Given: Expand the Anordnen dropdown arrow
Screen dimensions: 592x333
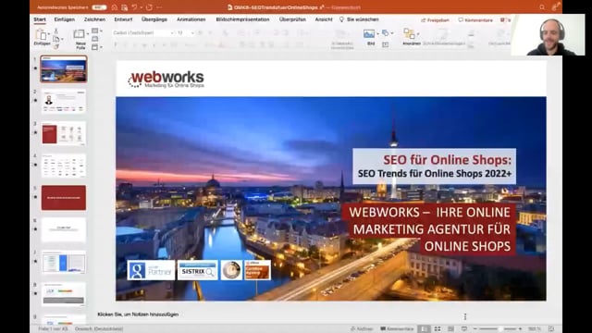Looking at the screenshot, I should click(x=418, y=34).
